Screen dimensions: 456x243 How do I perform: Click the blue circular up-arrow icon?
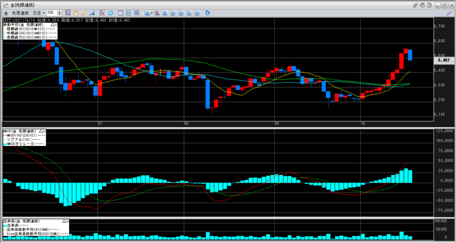click(x=110, y=13)
